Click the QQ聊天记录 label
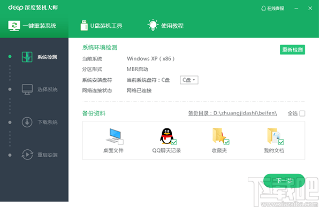This screenshot has width=320, height=207. click(x=166, y=150)
